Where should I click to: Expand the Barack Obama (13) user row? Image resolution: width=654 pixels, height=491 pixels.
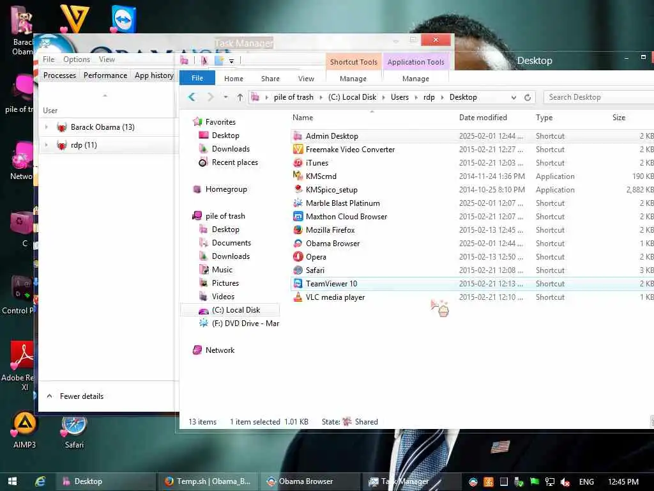[x=46, y=127]
